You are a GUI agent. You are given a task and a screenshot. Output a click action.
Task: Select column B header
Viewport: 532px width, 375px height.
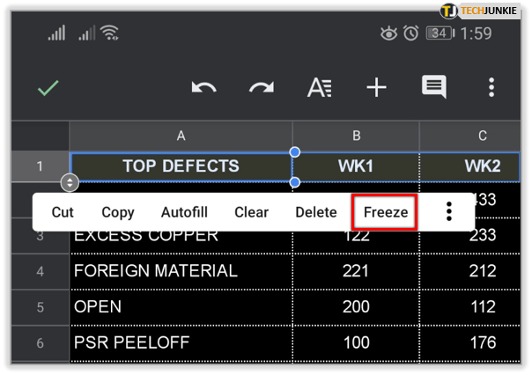(356, 136)
